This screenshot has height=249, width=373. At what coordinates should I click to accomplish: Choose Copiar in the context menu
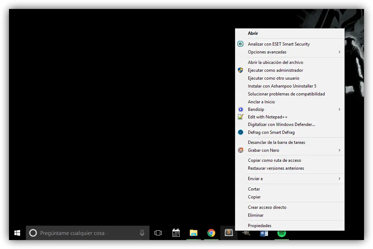(x=290, y=197)
